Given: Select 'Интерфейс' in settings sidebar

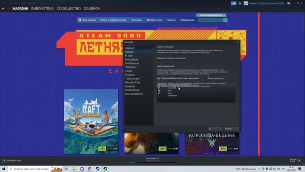Looking at the screenshot, I should point(139,59).
